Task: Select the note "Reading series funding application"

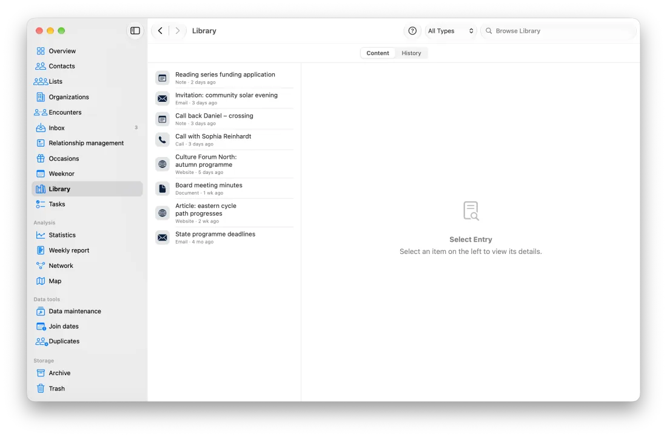Action: [x=224, y=78]
